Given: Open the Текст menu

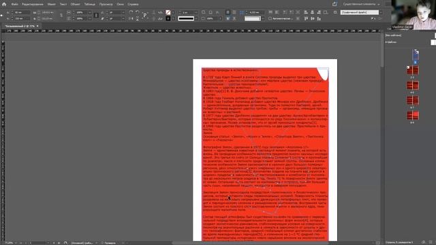Looking at the screenshot, I should [63, 5].
